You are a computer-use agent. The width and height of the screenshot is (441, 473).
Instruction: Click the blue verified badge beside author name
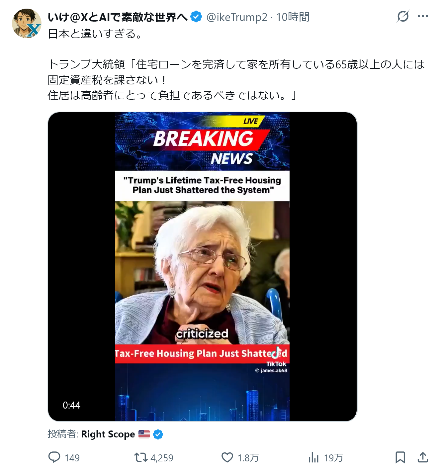[x=196, y=17]
